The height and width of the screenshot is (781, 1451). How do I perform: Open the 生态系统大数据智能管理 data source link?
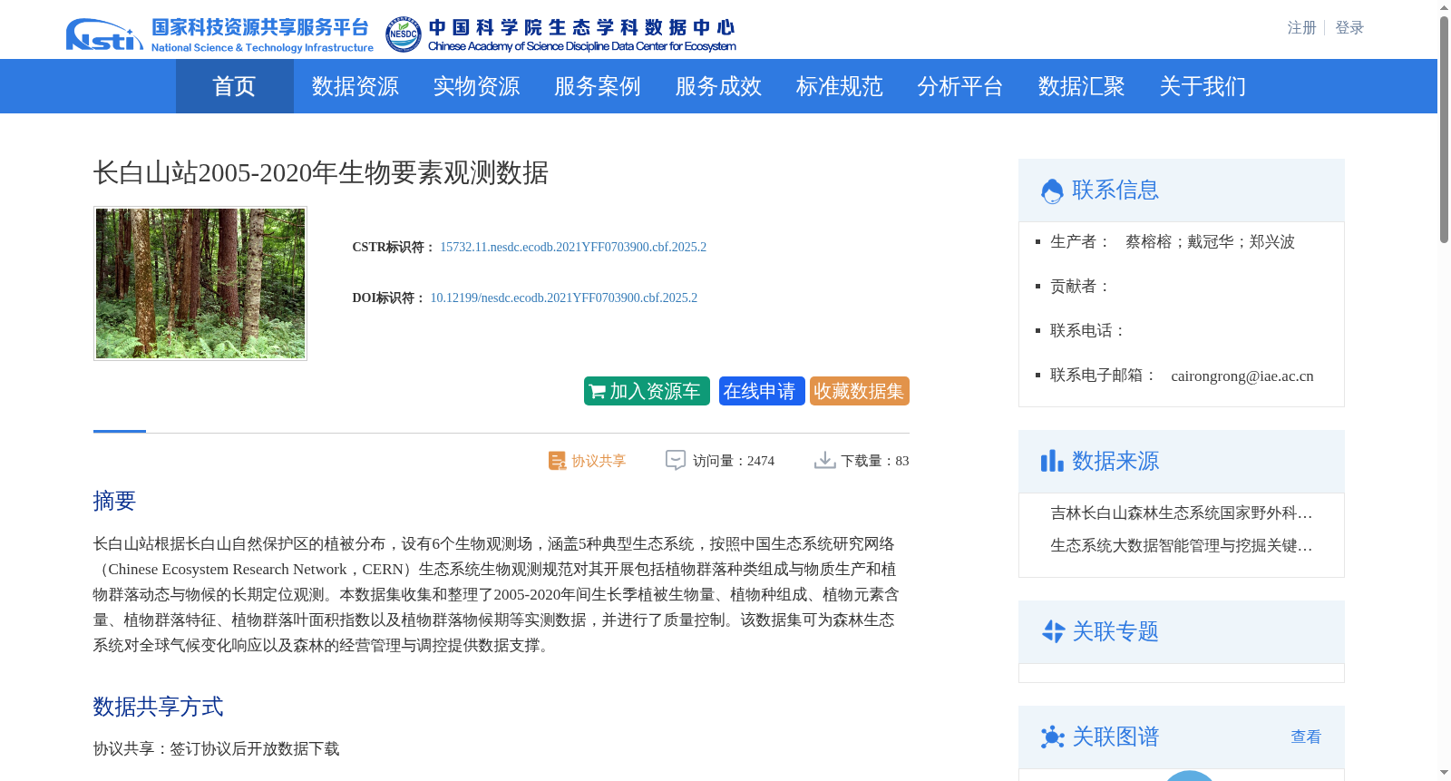[x=1182, y=546]
